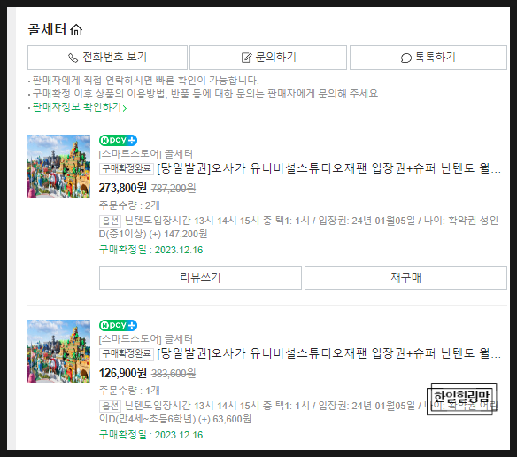Click the 주문수량 : 1개 text

tap(129, 391)
